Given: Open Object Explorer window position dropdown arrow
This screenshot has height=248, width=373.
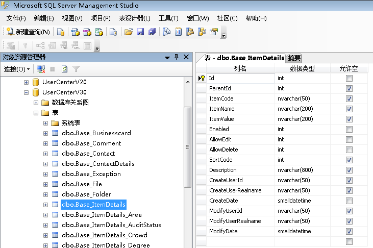Looking at the screenshot, I should pos(167,58).
